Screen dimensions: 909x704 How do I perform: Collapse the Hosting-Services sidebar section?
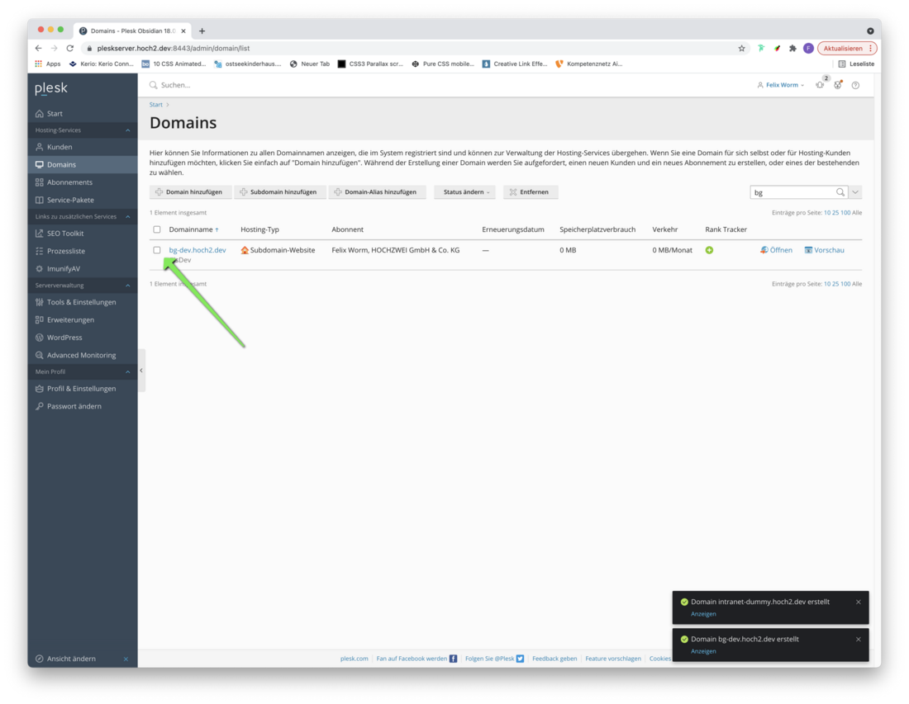pyautogui.click(x=127, y=130)
